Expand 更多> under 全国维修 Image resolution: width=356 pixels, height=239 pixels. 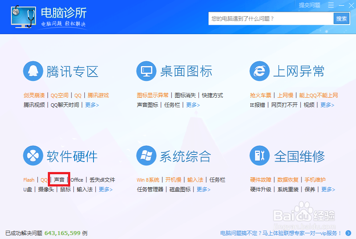click(328, 189)
